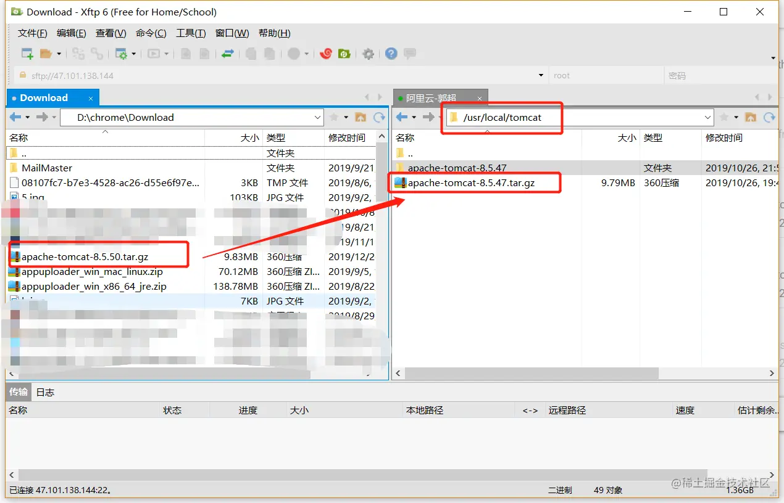Sort local files by 修改时间 column
Screen dimensions: 784x503
click(349, 137)
